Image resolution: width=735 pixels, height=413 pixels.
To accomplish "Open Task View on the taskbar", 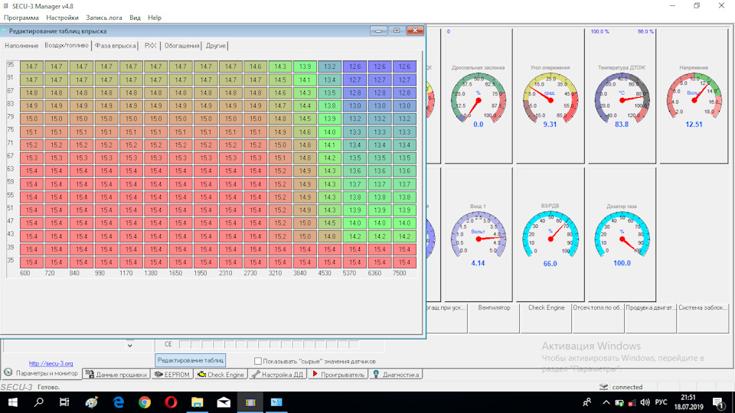I will pos(64,402).
